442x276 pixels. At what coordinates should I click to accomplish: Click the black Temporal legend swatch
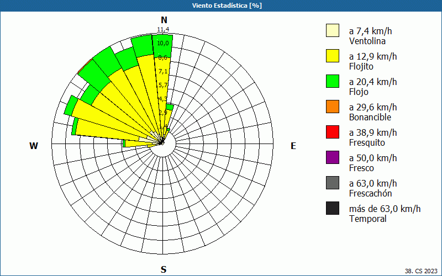pos(333,208)
